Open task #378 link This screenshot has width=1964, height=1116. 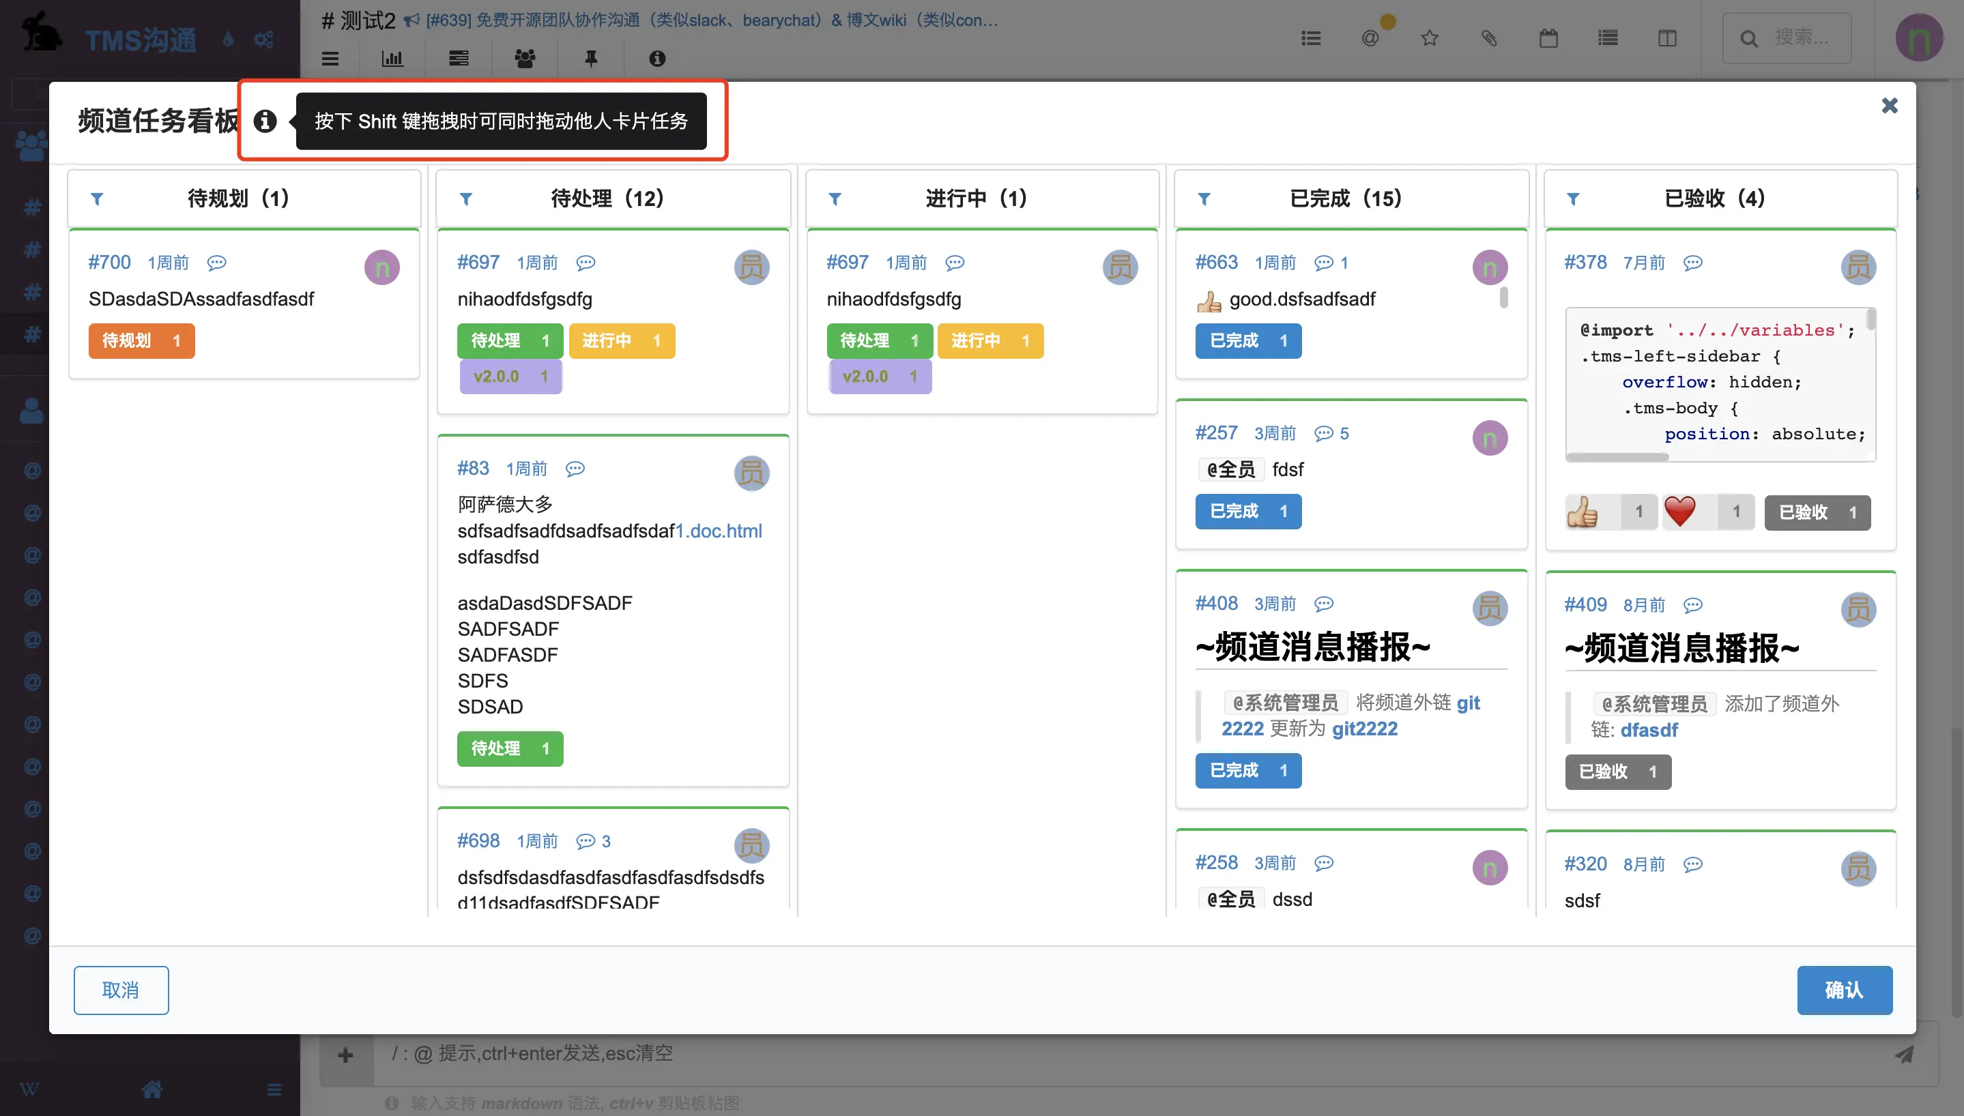click(1585, 262)
